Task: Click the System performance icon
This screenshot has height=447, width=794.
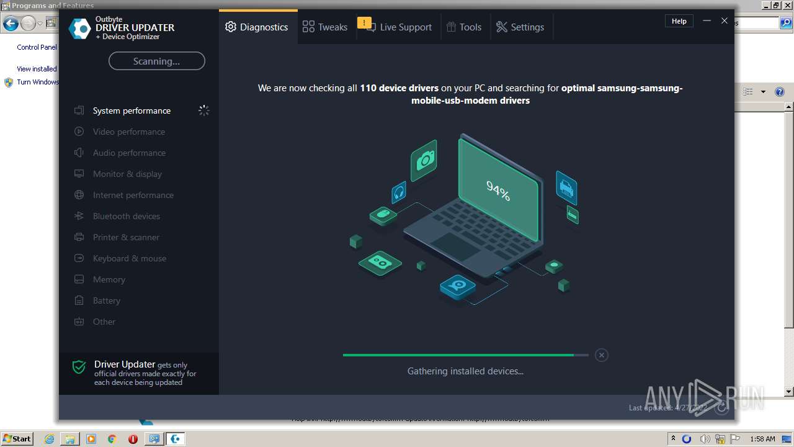Action: (79, 111)
